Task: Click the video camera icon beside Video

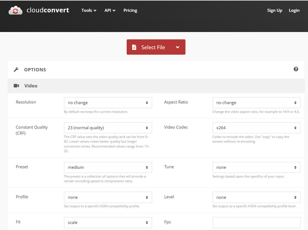Action: (x=16, y=86)
